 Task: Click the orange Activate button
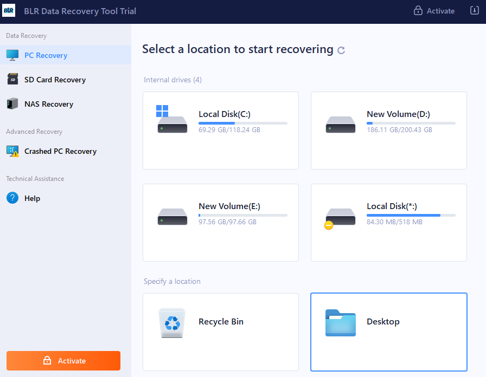(63, 361)
